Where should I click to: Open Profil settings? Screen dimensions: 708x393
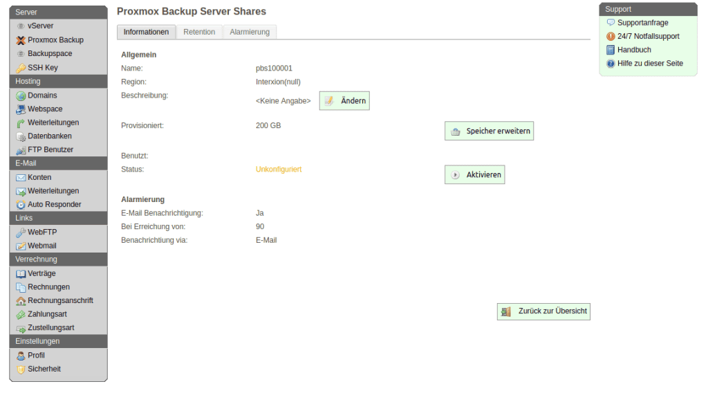[x=36, y=356]
